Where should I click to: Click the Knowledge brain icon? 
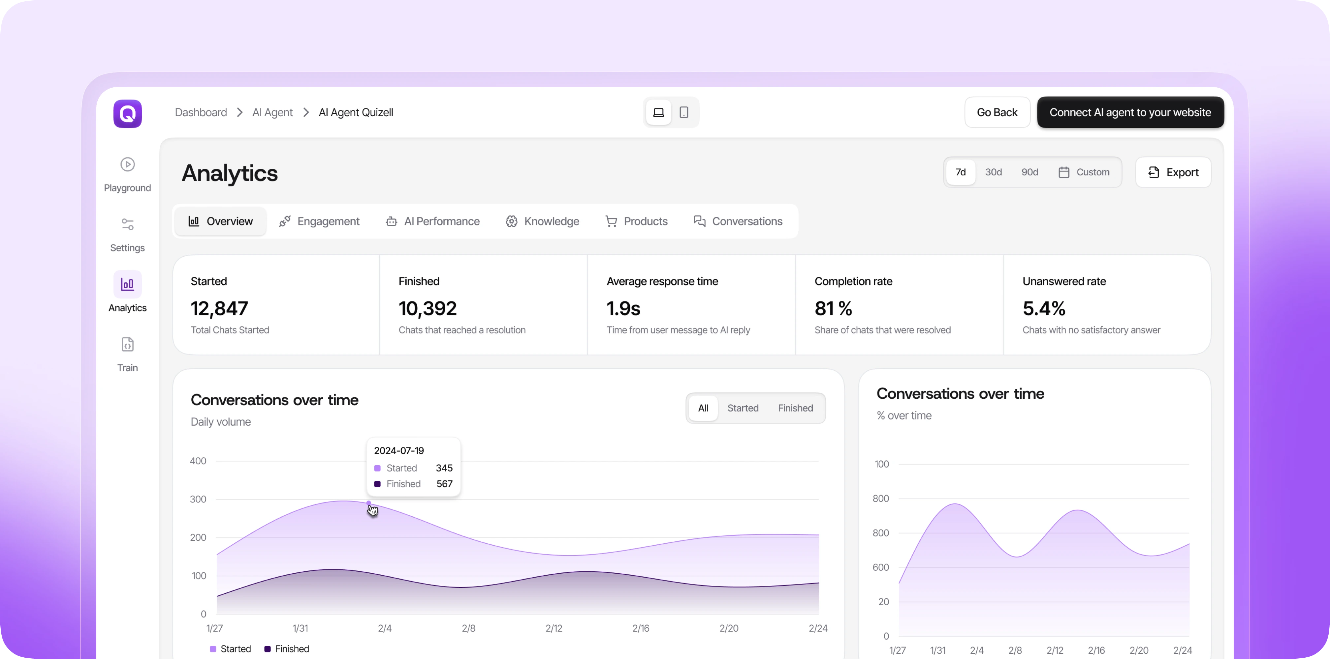click(512, 221)
